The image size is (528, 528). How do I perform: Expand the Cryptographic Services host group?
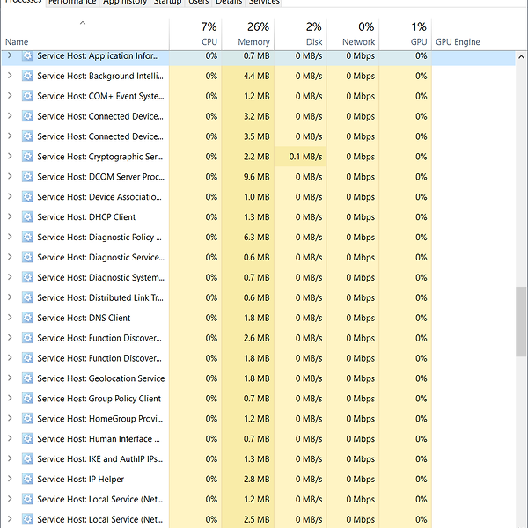pos(10,157)
